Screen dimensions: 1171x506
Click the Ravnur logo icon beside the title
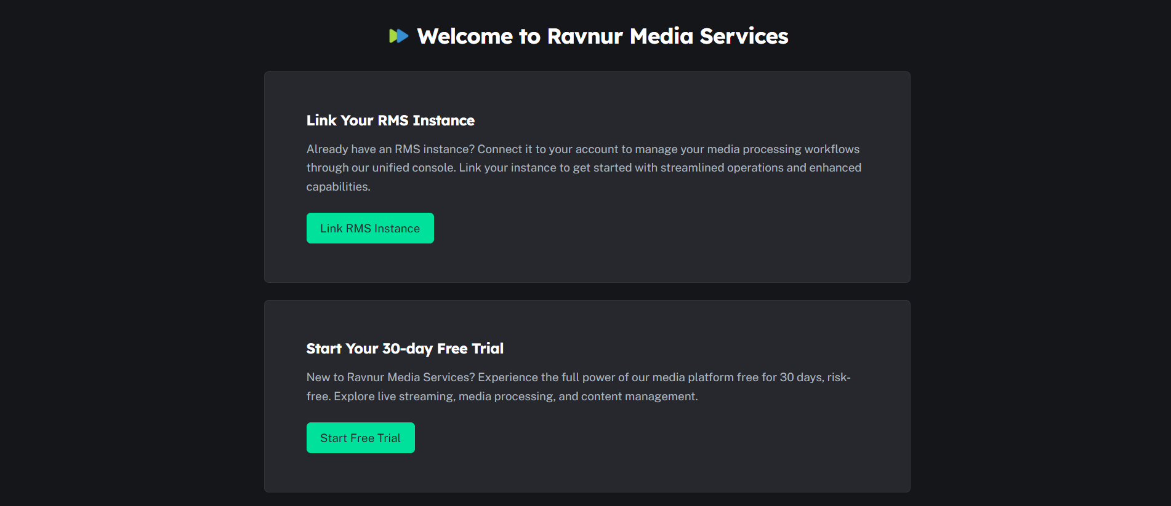pyautogui.click(x=398, y=36)
